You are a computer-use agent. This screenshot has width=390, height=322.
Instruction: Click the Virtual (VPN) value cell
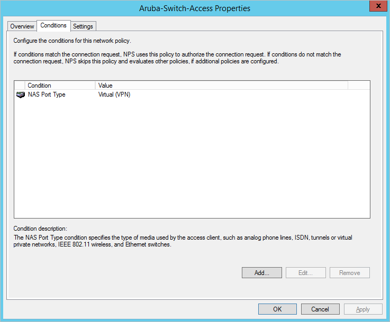click(114, 94)
